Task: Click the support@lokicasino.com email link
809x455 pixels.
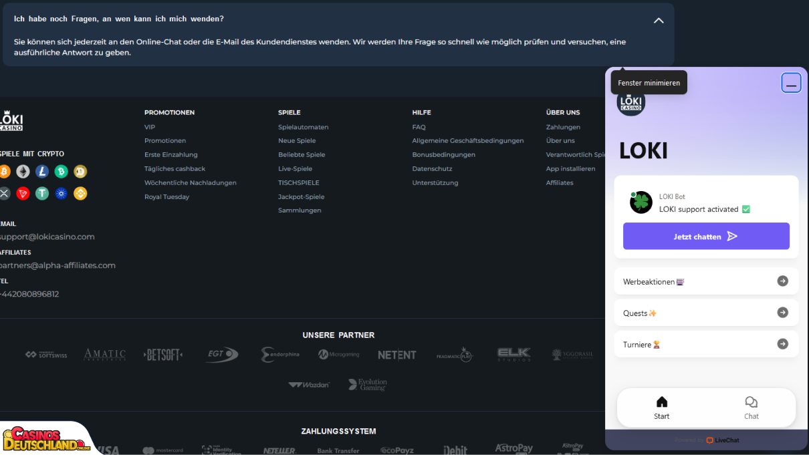Action: 47,237
